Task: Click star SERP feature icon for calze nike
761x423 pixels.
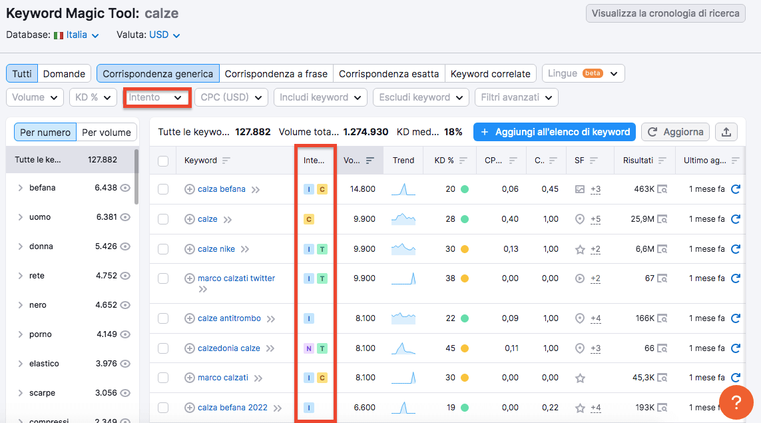Action: pyautogui.click(x=579, y=249)
